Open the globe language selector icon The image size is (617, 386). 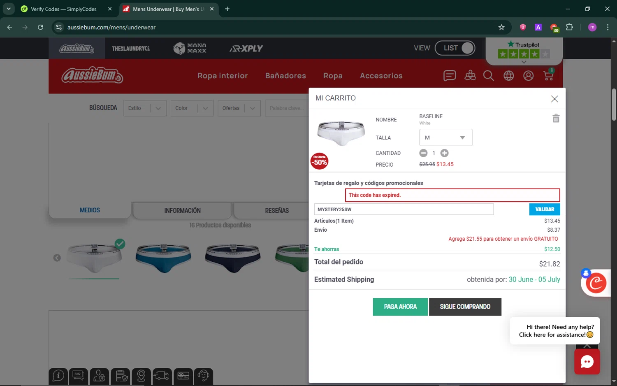(x=509, y=76)
